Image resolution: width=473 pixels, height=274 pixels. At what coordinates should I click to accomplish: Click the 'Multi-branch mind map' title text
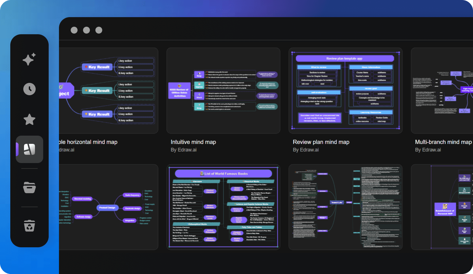[x=444, y=142]
